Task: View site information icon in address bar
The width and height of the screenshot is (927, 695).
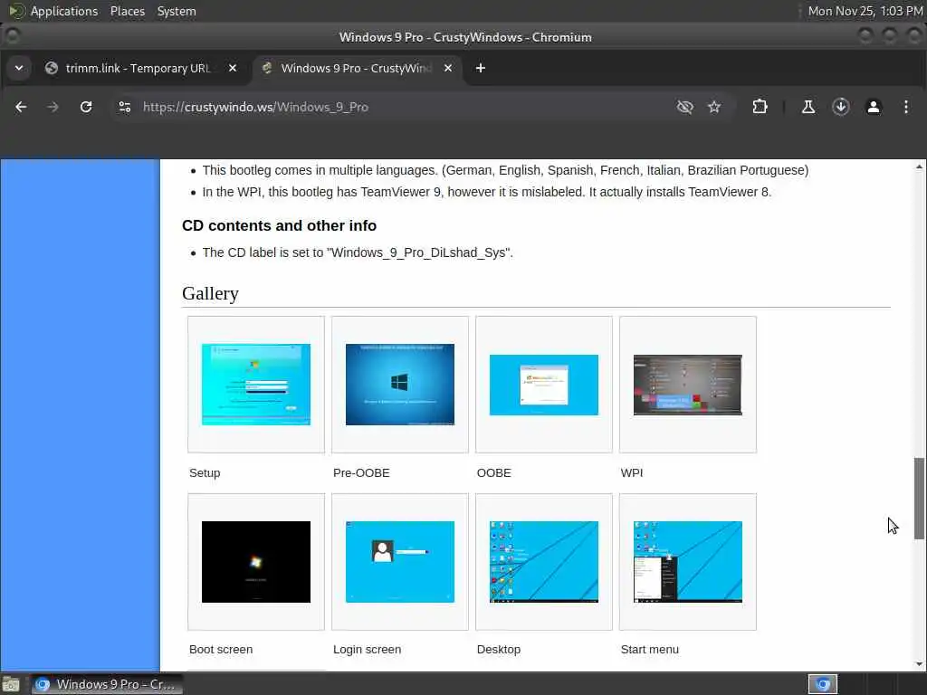Action: (124, 107)
